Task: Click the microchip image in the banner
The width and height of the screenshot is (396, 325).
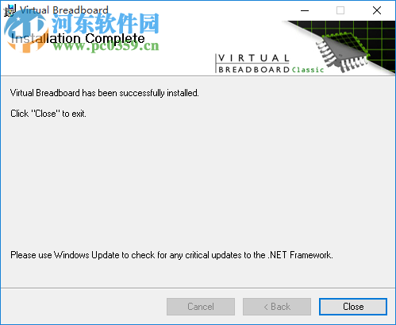Action: pos(343,52)
